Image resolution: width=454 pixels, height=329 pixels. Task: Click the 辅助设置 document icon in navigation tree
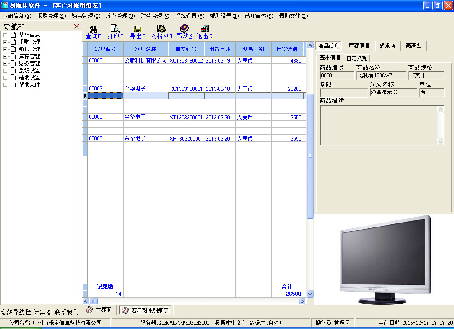(x=13, y=78)
